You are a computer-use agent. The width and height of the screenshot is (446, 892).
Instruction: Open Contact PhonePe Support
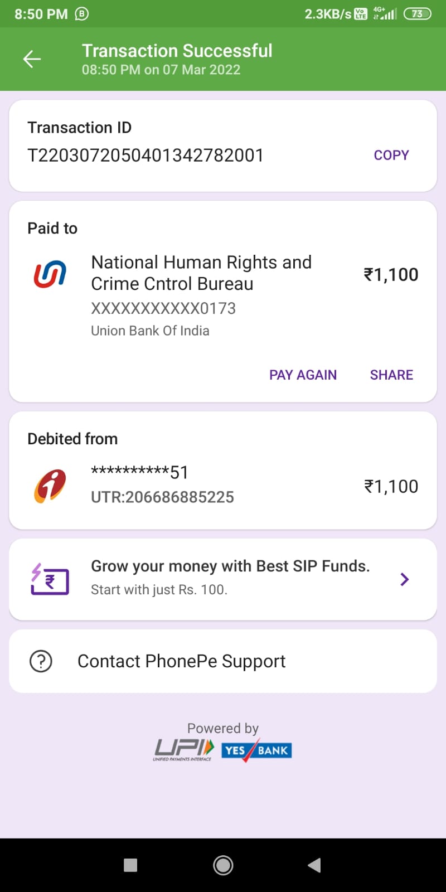181,661
